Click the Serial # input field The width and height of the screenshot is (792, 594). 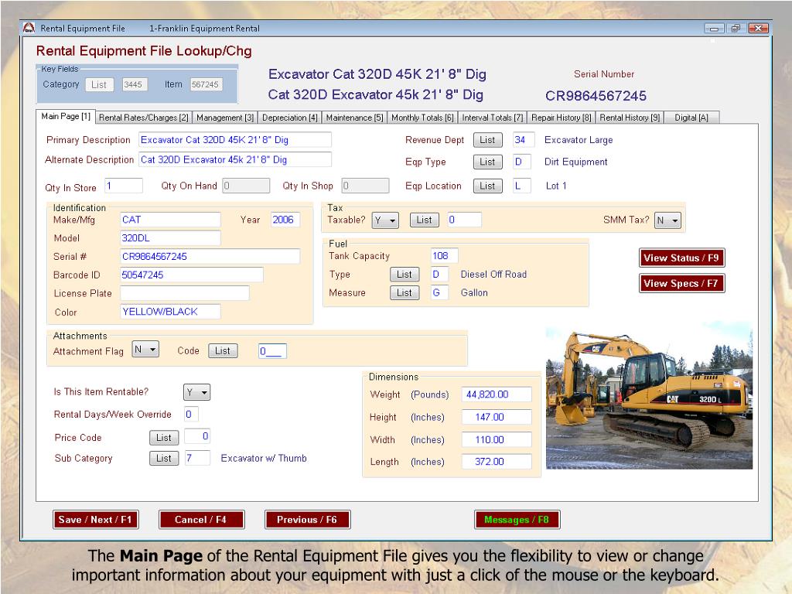click(x=210, y=256)
